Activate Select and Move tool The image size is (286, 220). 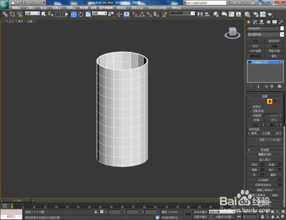[74, 14]
